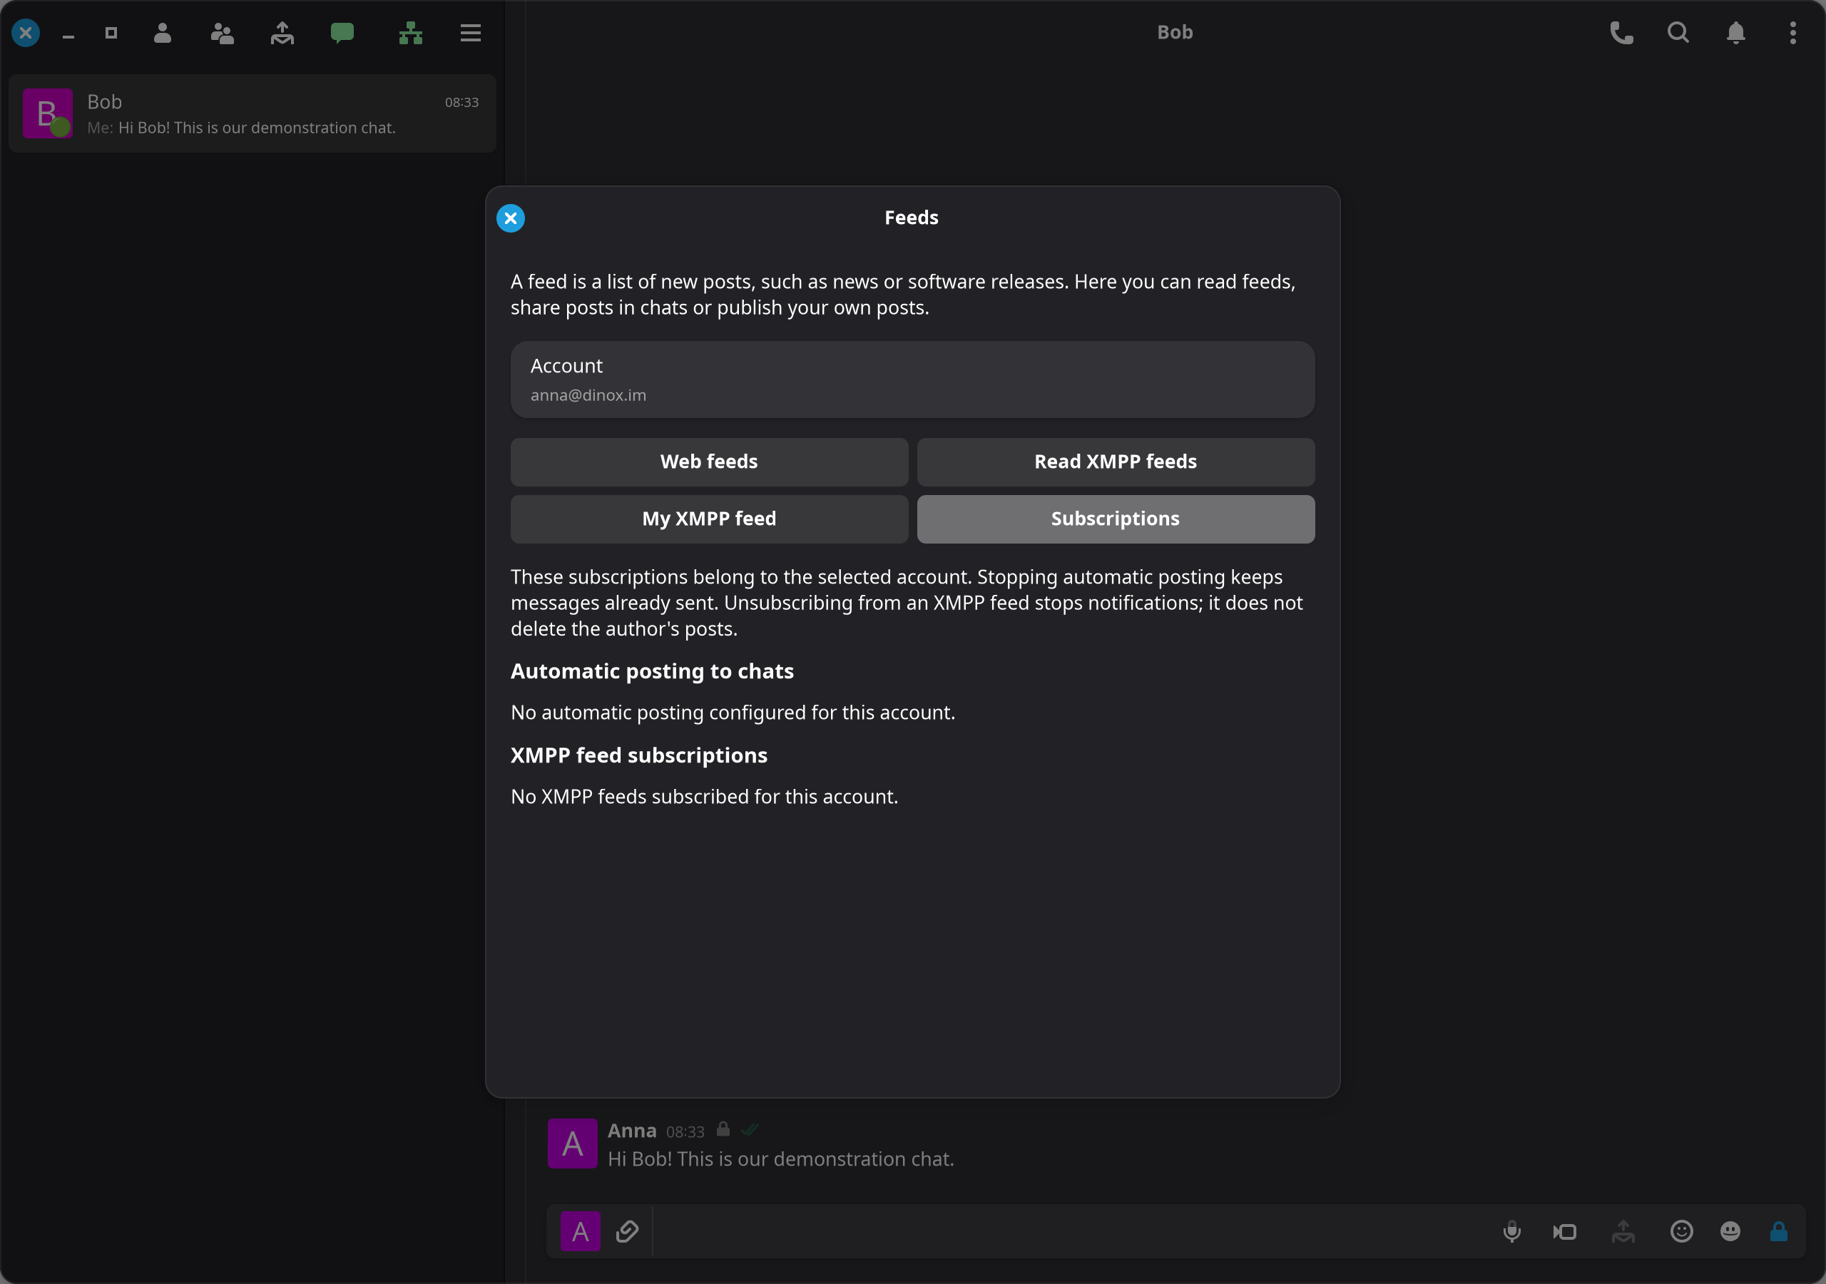Open the three-dot conversation menu
Viewport: 1826px width, 1284px height.
(x=1792, y=33)
